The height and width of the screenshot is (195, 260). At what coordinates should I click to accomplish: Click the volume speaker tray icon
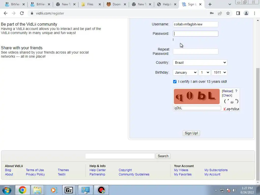234,190
